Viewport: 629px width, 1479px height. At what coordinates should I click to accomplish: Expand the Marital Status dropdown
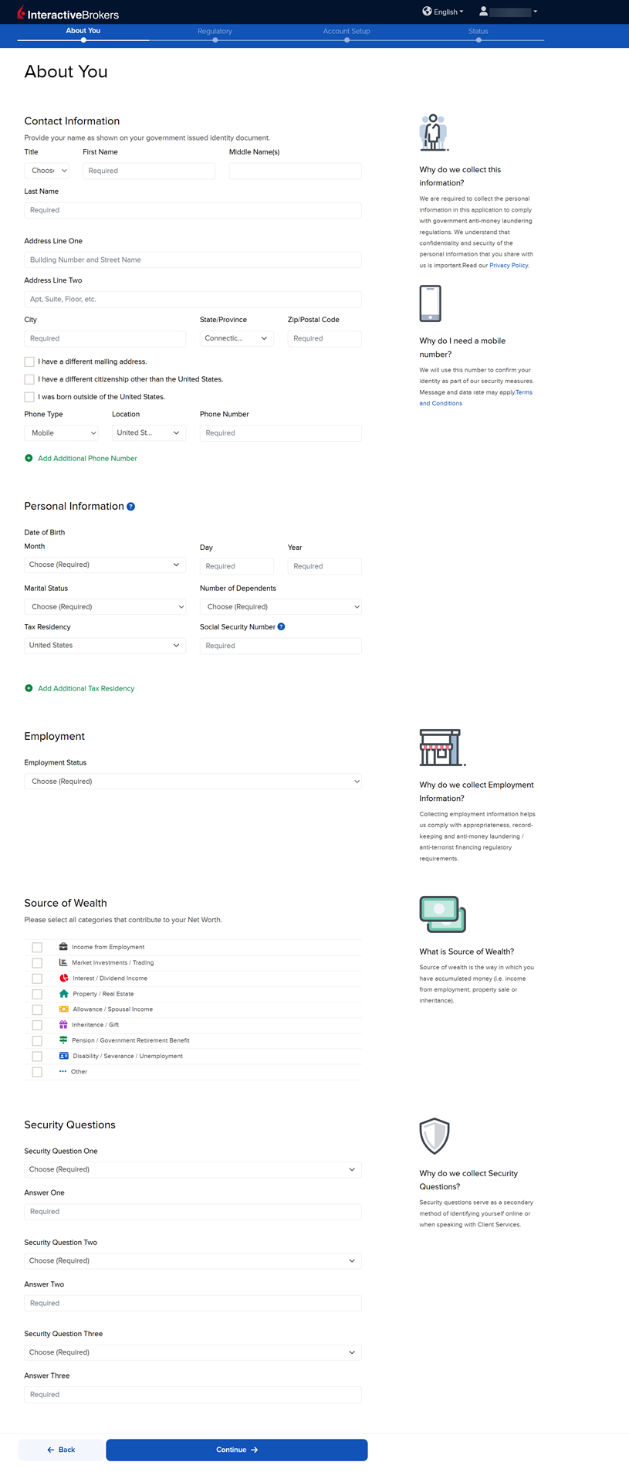pyautogui.click(x=105, y=607)
